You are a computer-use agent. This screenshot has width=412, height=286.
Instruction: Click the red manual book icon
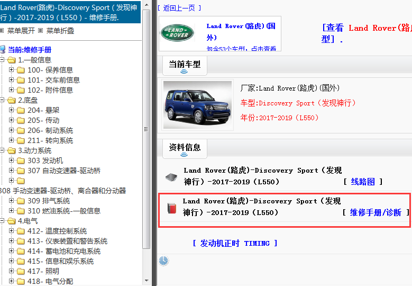click(172, 208)
